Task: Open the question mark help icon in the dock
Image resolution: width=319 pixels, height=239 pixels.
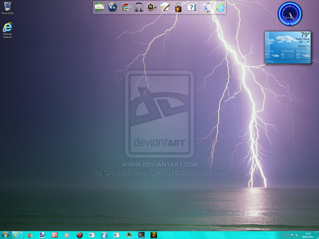Action: point(191,7)
